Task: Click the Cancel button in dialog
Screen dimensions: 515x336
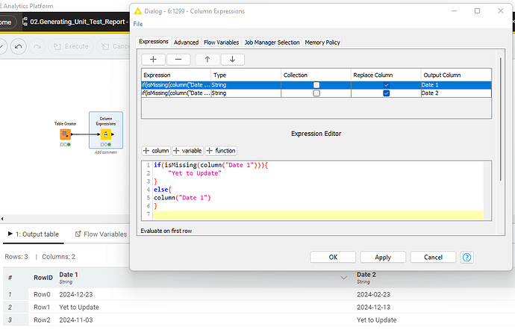Action: coord(433,257)
